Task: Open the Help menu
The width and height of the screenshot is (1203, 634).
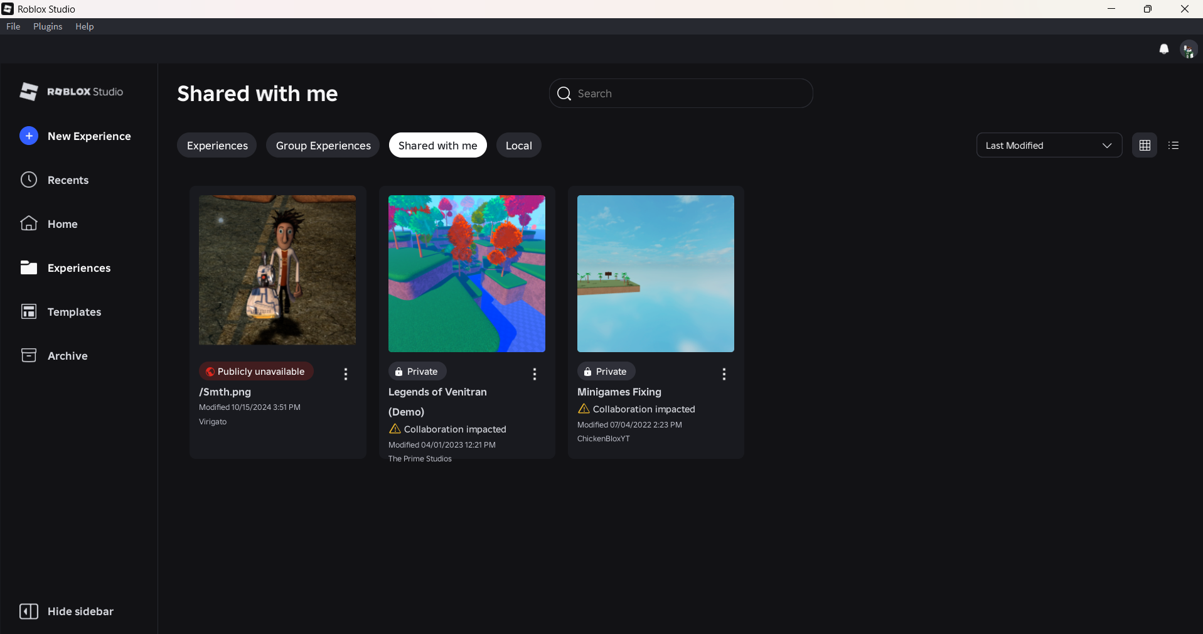Action: coord(85,26)
